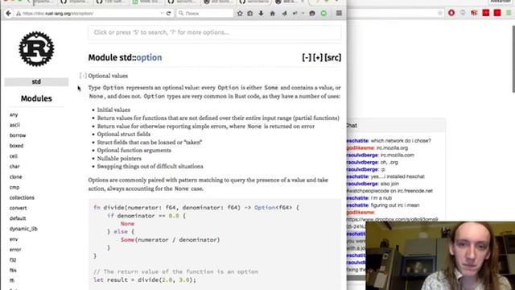515x290 pixels.
Task: Open the 'error' module link
Action: click(x=15, y=250)
